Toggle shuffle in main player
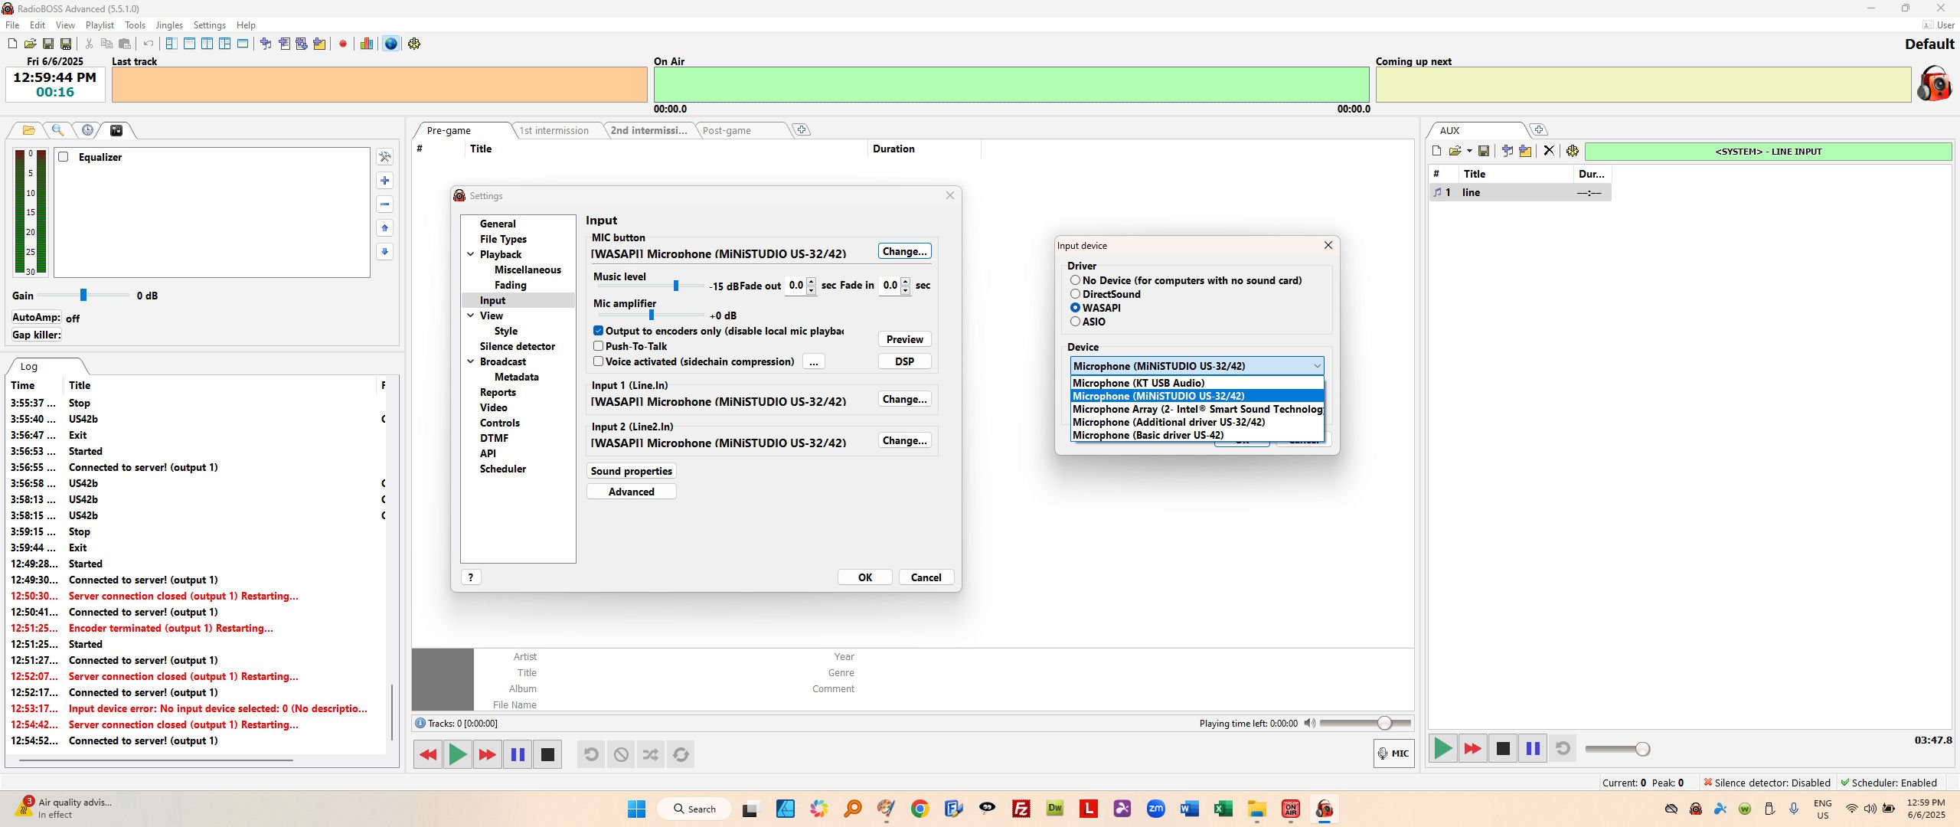Image resolution: width=1960 pixels, height=827 pixels. tap(651, 754)
